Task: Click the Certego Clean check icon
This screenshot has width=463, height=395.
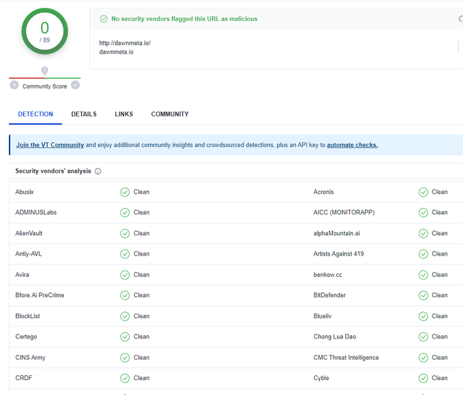Action: [125, 337]
